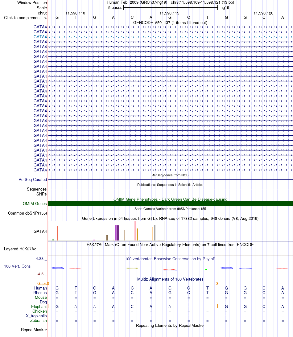Viewport: 293px width, 337px height.
Task: Click the 100 Vert. Cons label
Action: (x=17, y=266)
